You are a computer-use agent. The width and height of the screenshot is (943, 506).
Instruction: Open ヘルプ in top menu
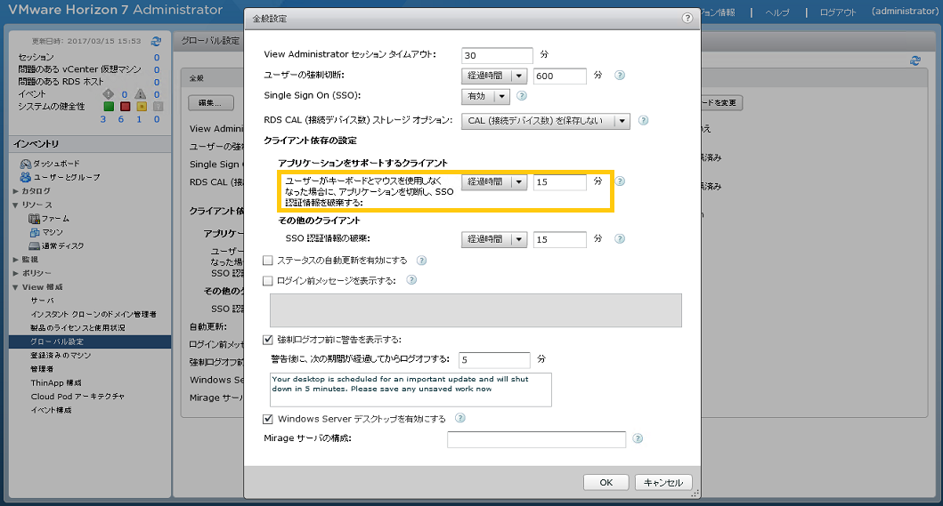(x=777, y=12)
